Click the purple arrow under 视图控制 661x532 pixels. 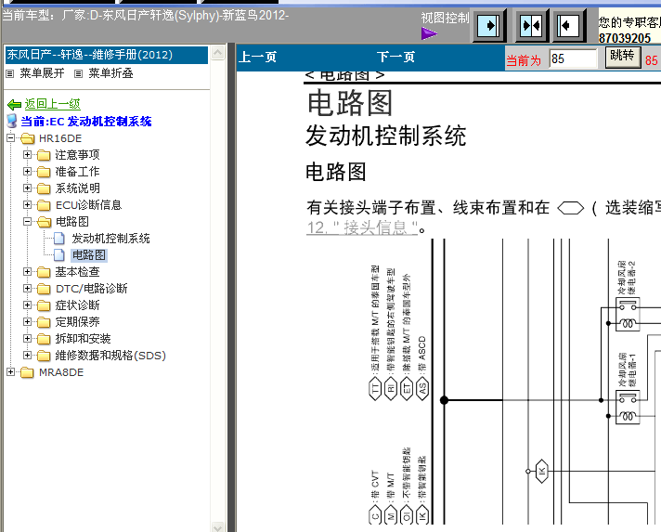(x=429, y=33)
